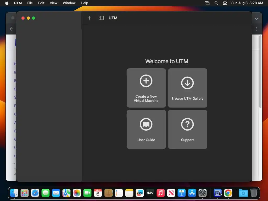This screenshot has height=201, width=268.
Task: Open the Apple menu
Action: click(x=7, y=3)
